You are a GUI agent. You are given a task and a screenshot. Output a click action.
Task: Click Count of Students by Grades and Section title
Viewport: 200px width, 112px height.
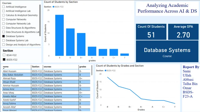coord(120,66)
